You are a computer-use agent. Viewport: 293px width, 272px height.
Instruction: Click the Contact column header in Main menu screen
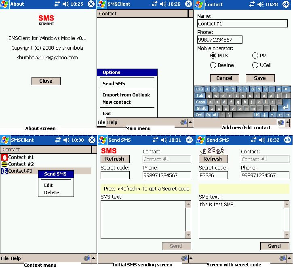coord(142,14)
